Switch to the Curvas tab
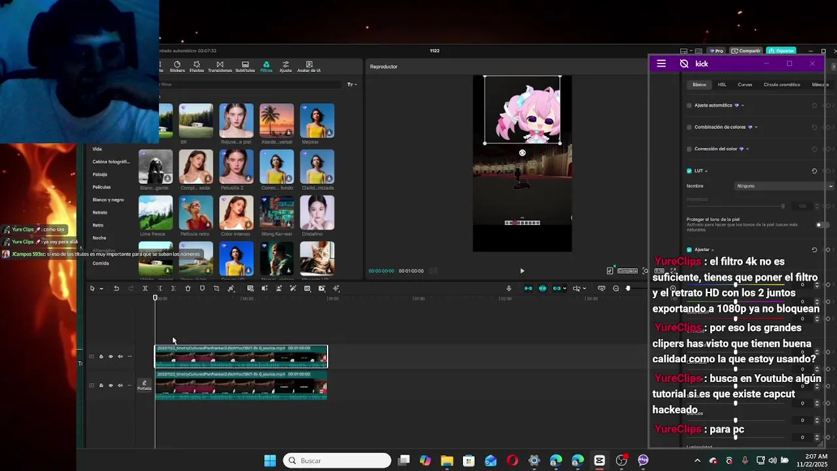The height and width of the screenshot is (471, 837). [x=745, y=84]
